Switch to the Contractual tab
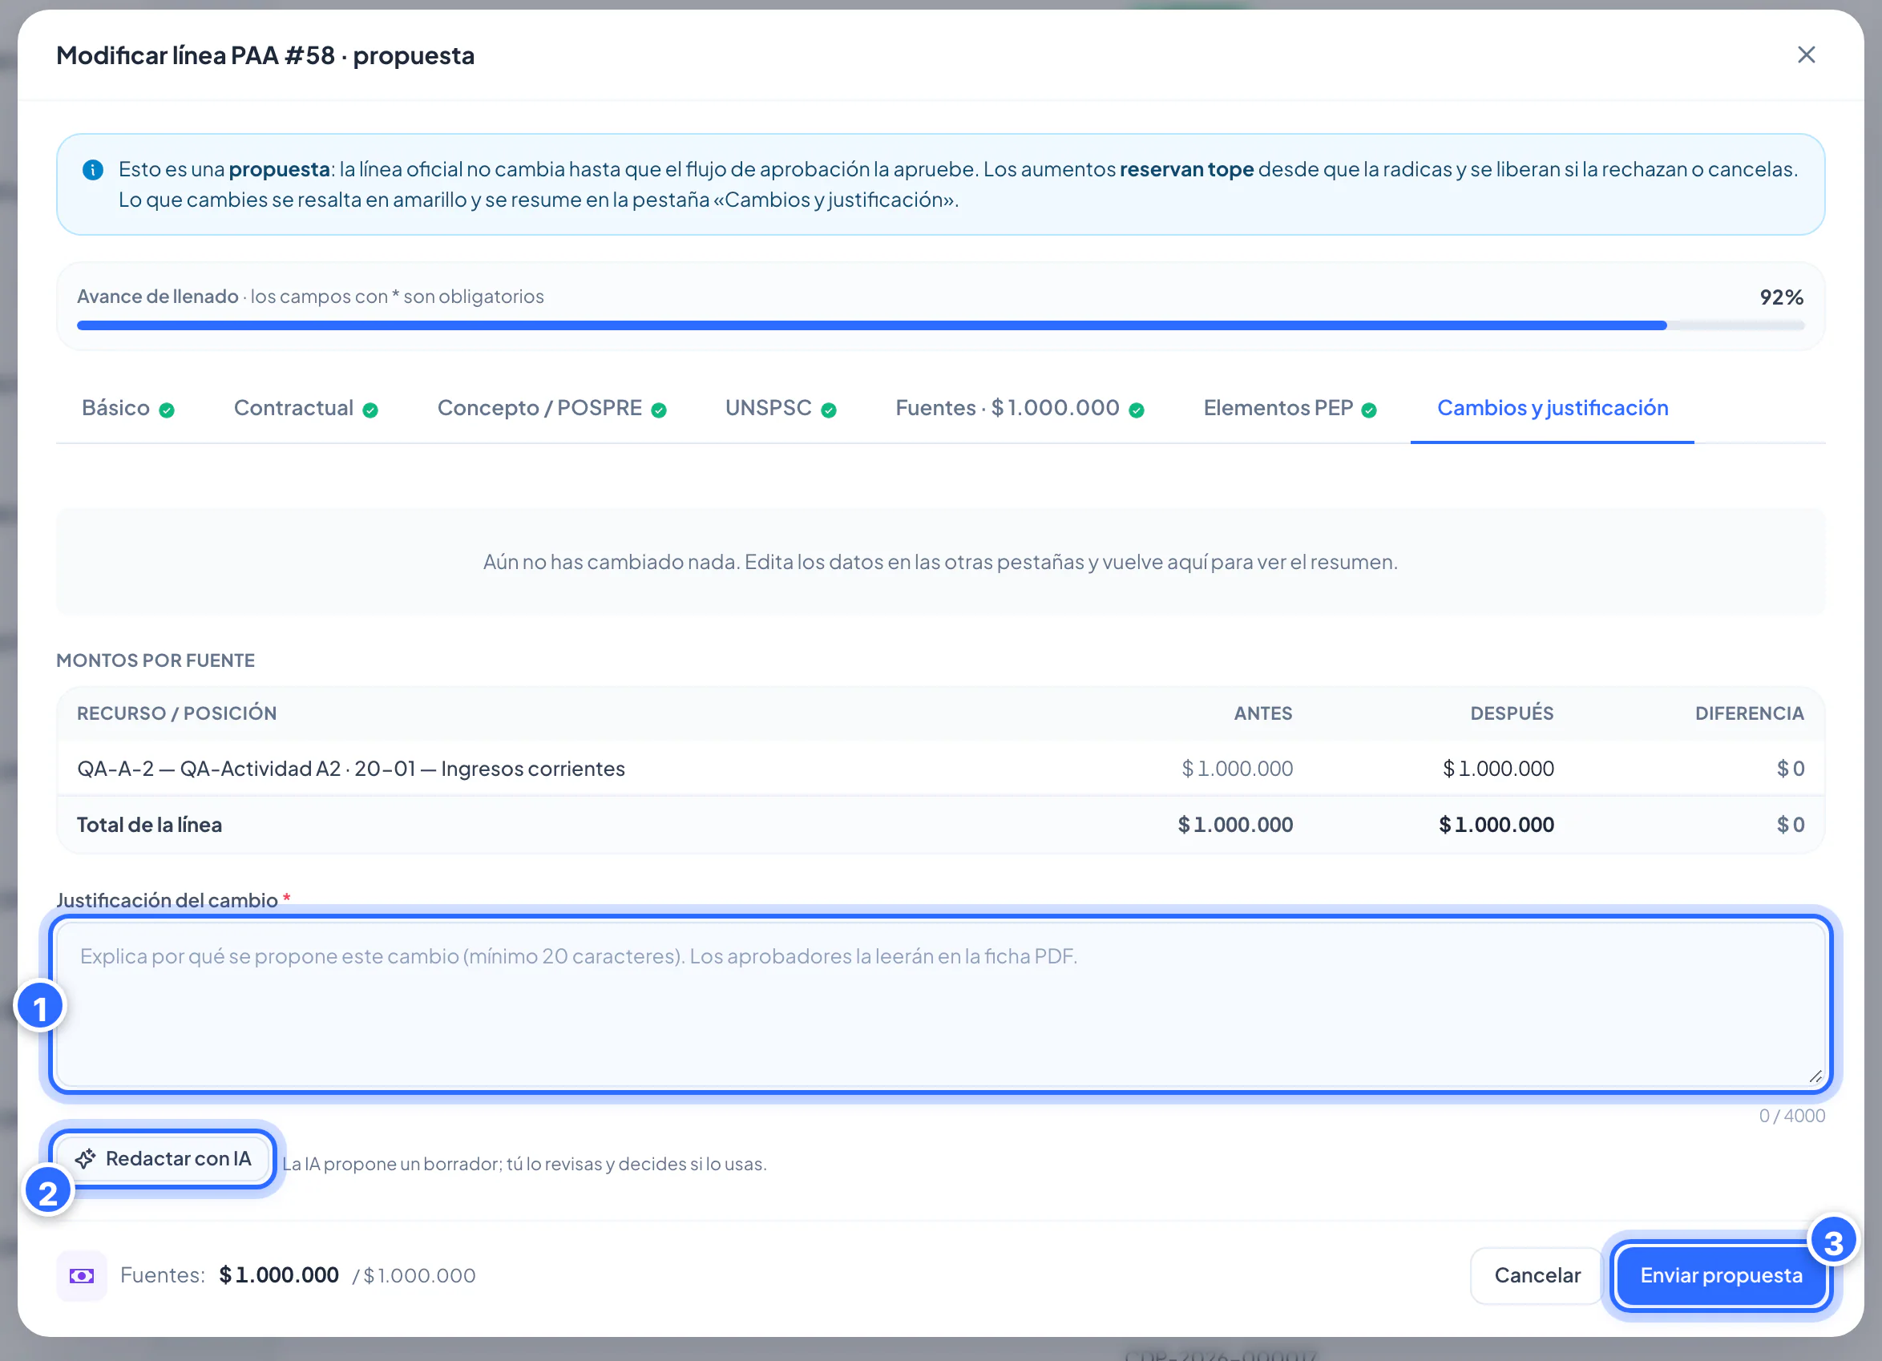 305,408
